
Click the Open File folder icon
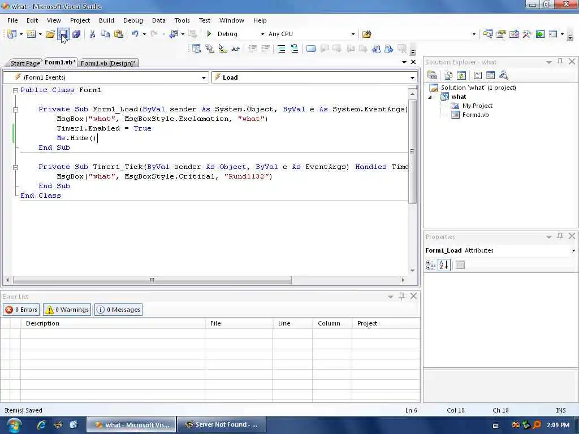point(50,34)
